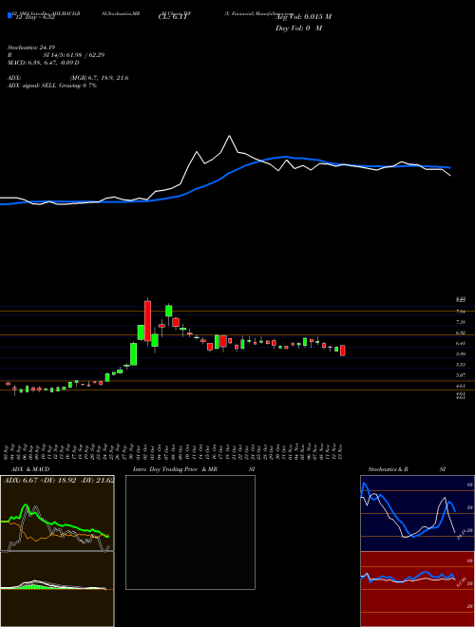Click the 'MACD: 6.38, 6.47, -0.09 D' line
This screenshot has width=475, height=627.
point(44,63)
